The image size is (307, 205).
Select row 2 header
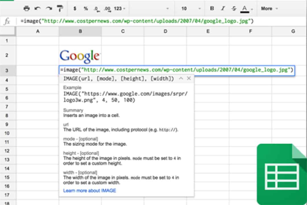coord(7,55)
